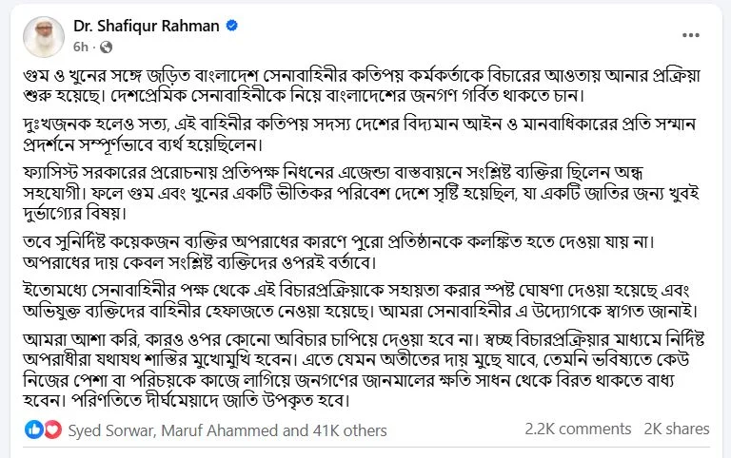Viewport: 731px width, 458px height.
Task: Click the first paragraph of the post text
Action: tap(364, 86)
